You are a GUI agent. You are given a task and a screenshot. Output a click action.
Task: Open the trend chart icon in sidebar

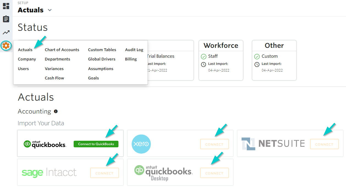pyautogui.click(x=6, y=32)
